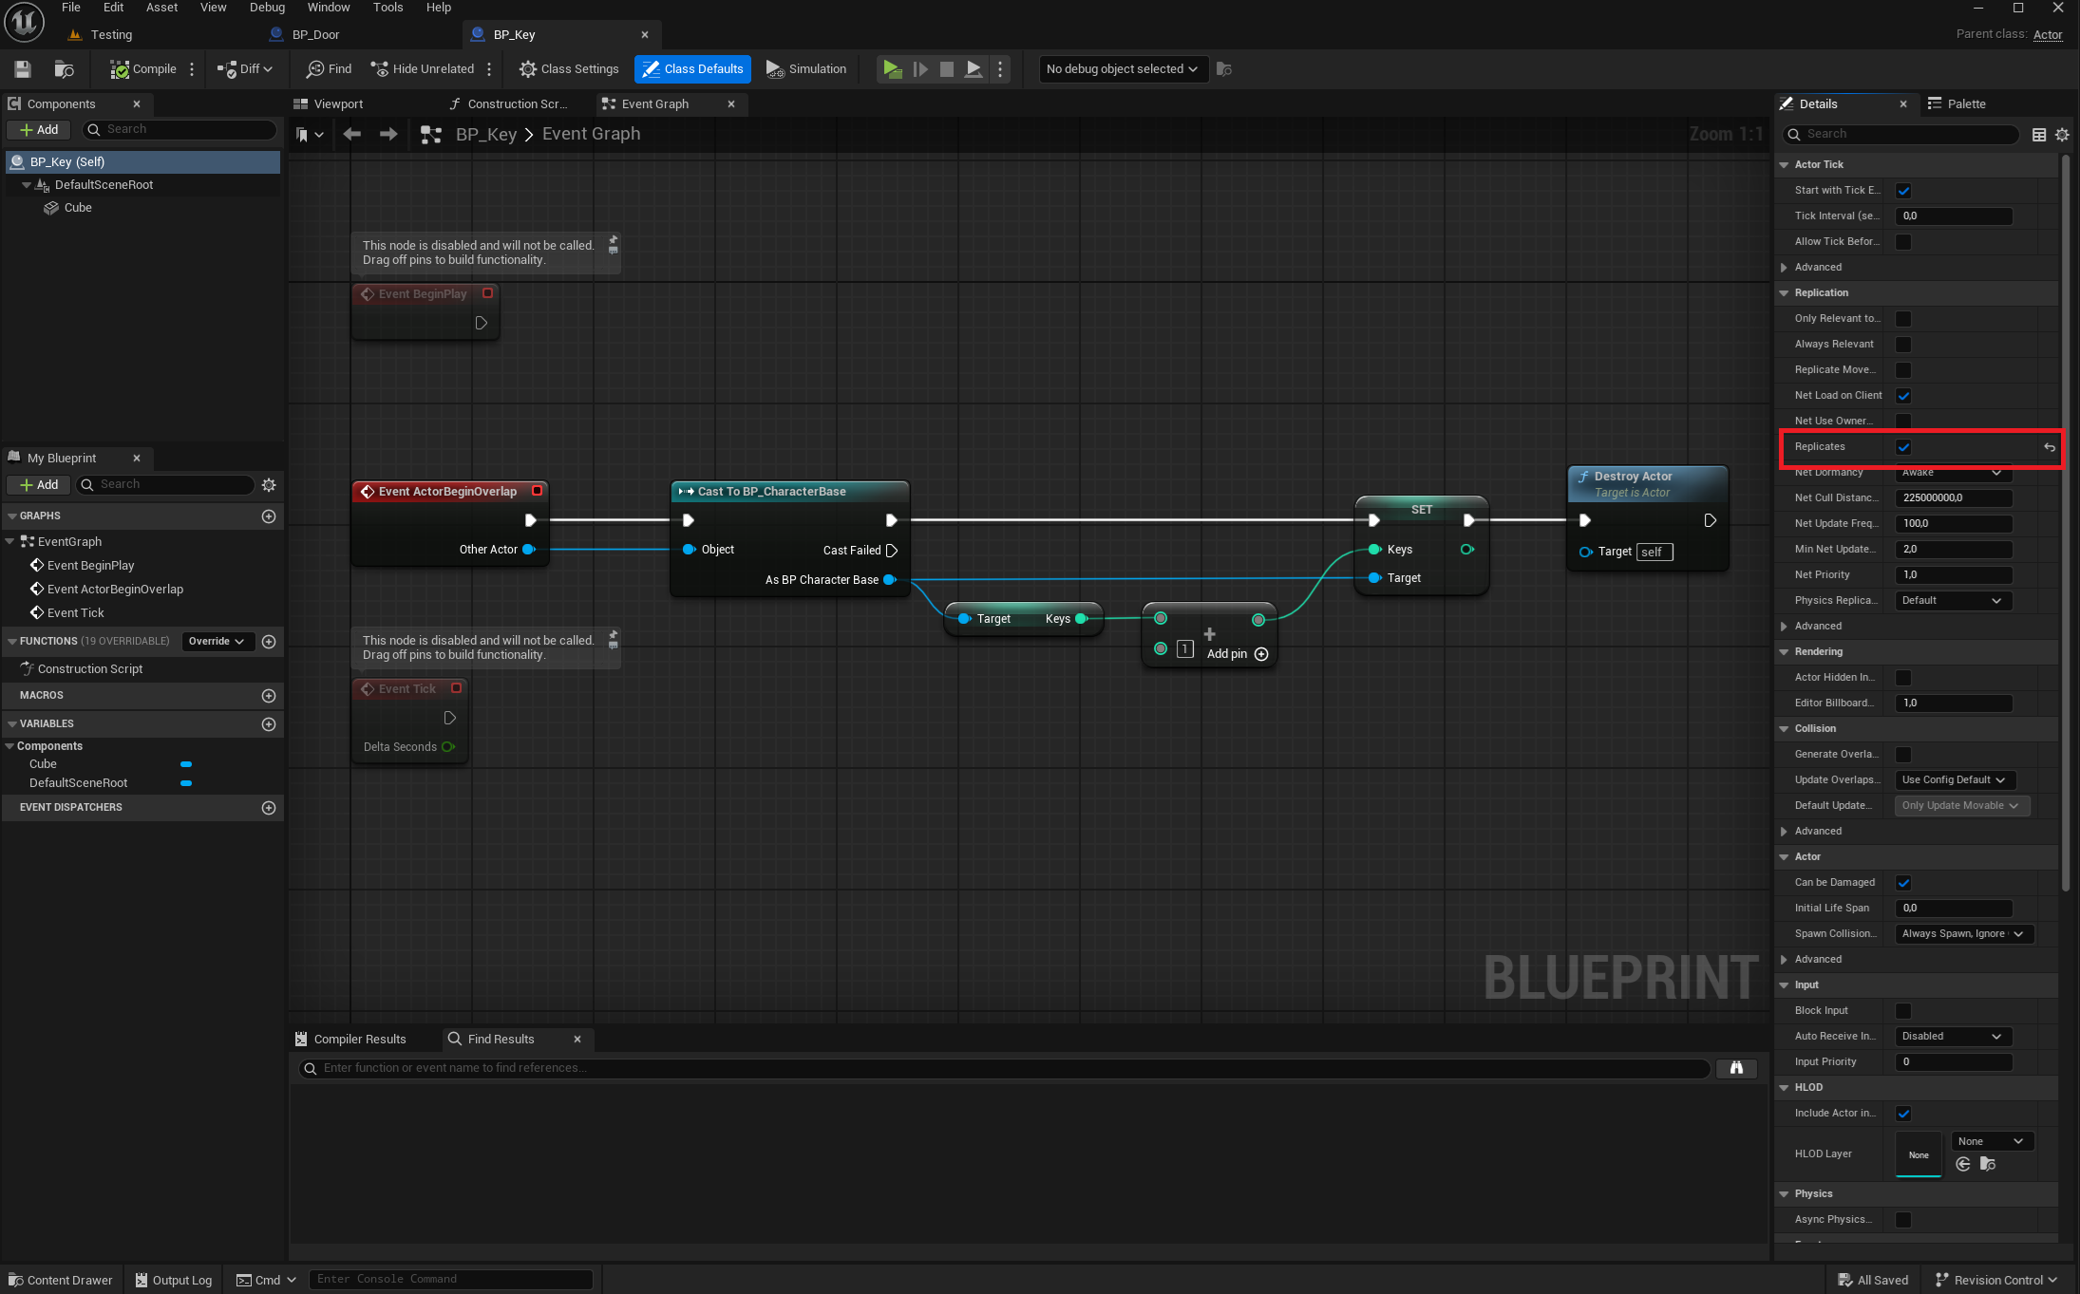This screenshot has height=1294, width=2080.
Task: Click the Find in blueprint icon
Action: 329,68
